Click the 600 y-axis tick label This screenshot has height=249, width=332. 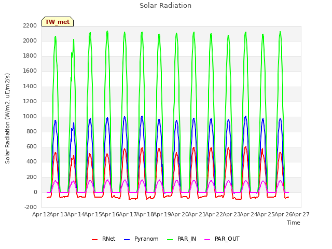point(32,146)
